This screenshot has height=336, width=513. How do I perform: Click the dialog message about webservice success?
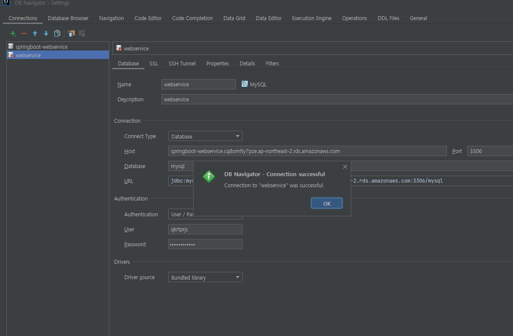pos(274,186)
